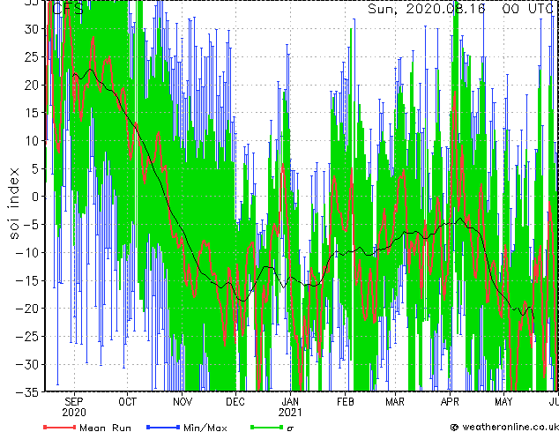Click the y-axis value 25
The width and height of the screenshot is (559, 432).
(32, 57)
